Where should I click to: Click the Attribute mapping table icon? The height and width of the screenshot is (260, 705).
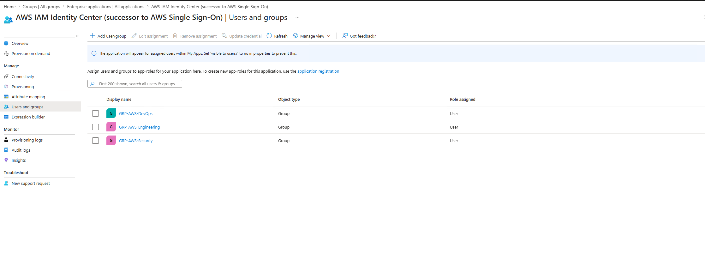[x=6, y=97]
